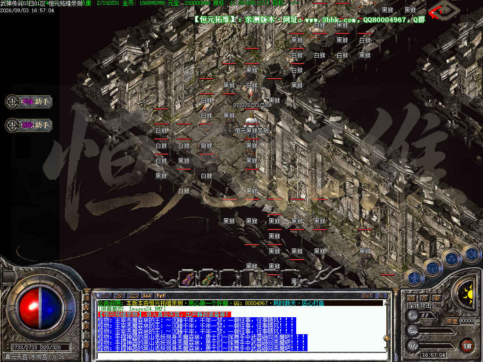Click the chat scrollbar round handle
The width and height of the screenshot is (483, 362).
point(387,338)
